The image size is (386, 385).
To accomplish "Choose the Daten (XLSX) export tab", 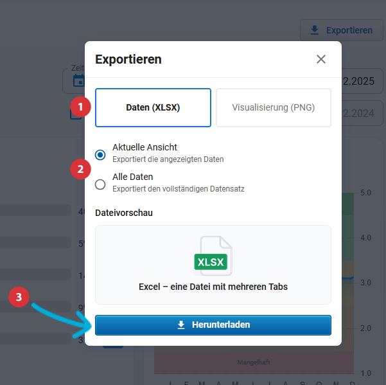I will tap(153, 107).
